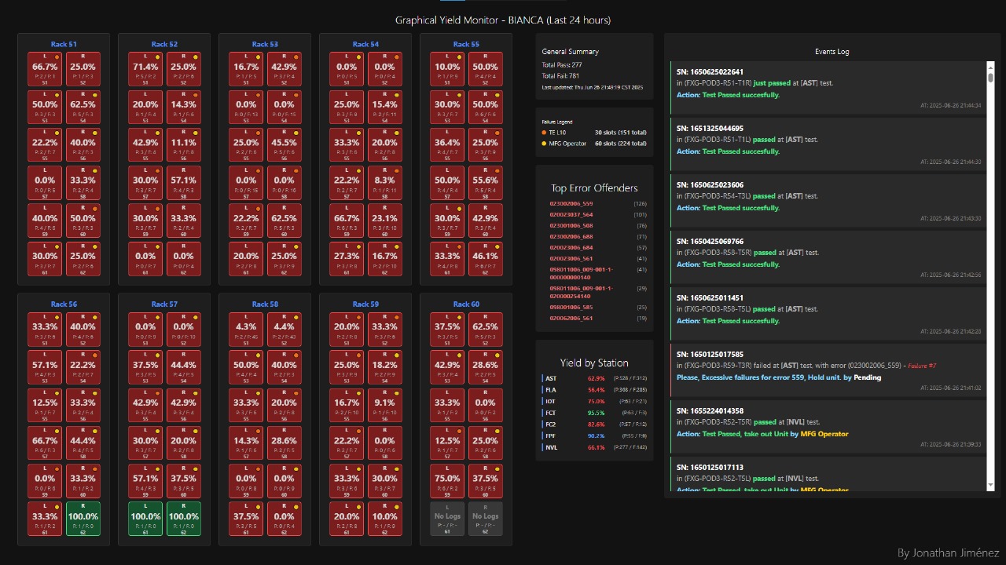
Task: Click the yellow dot on Rack 52's 71.4% tile
Action: [x=158, y=57]
